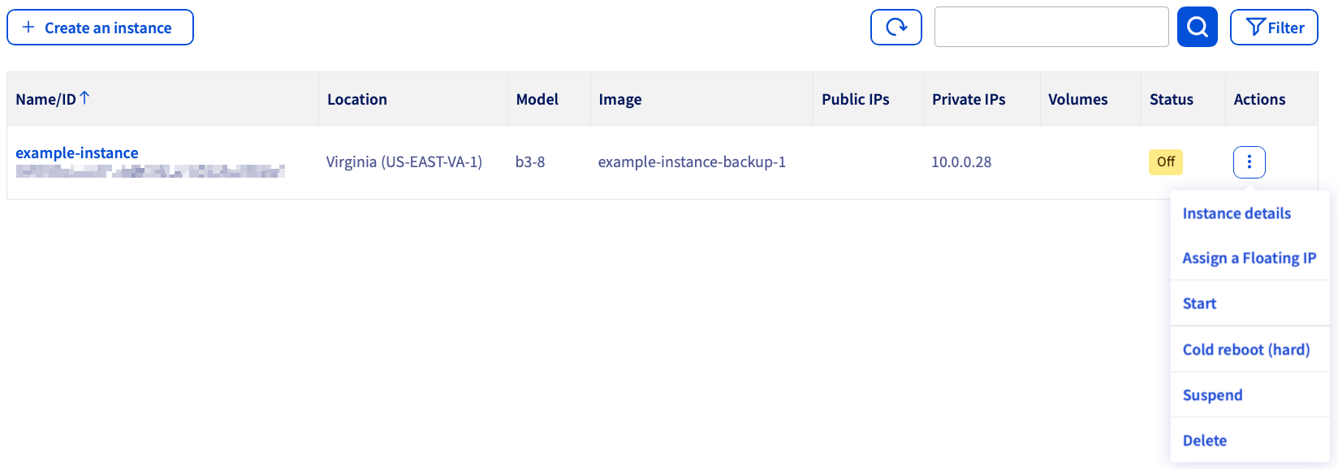Click the Off status badge

coord(1166,161)
